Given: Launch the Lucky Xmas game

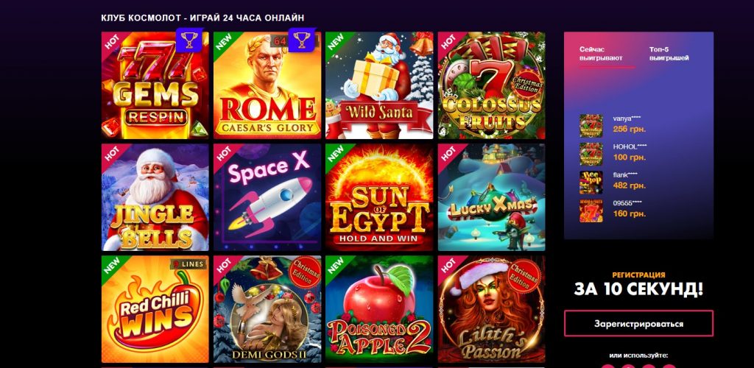Looking at the screenshot, I should coord(491,197).
